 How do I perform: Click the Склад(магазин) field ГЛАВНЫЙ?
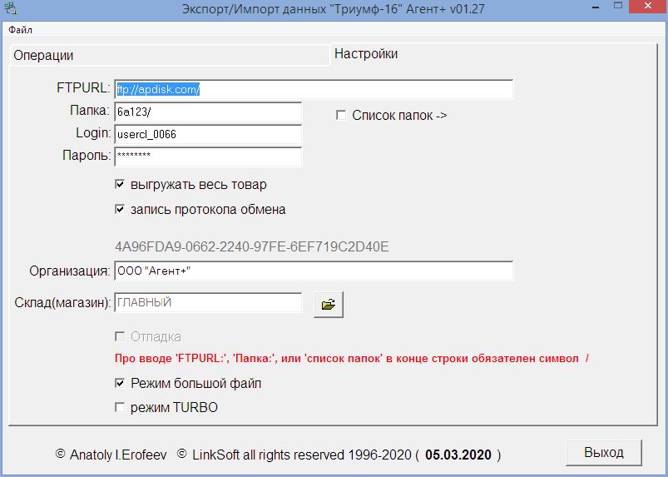tap(208, 302)
